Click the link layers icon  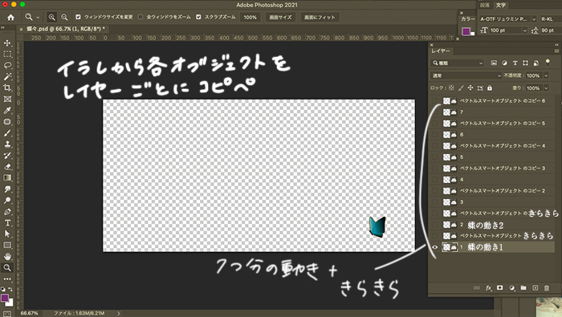coord(476,288)
